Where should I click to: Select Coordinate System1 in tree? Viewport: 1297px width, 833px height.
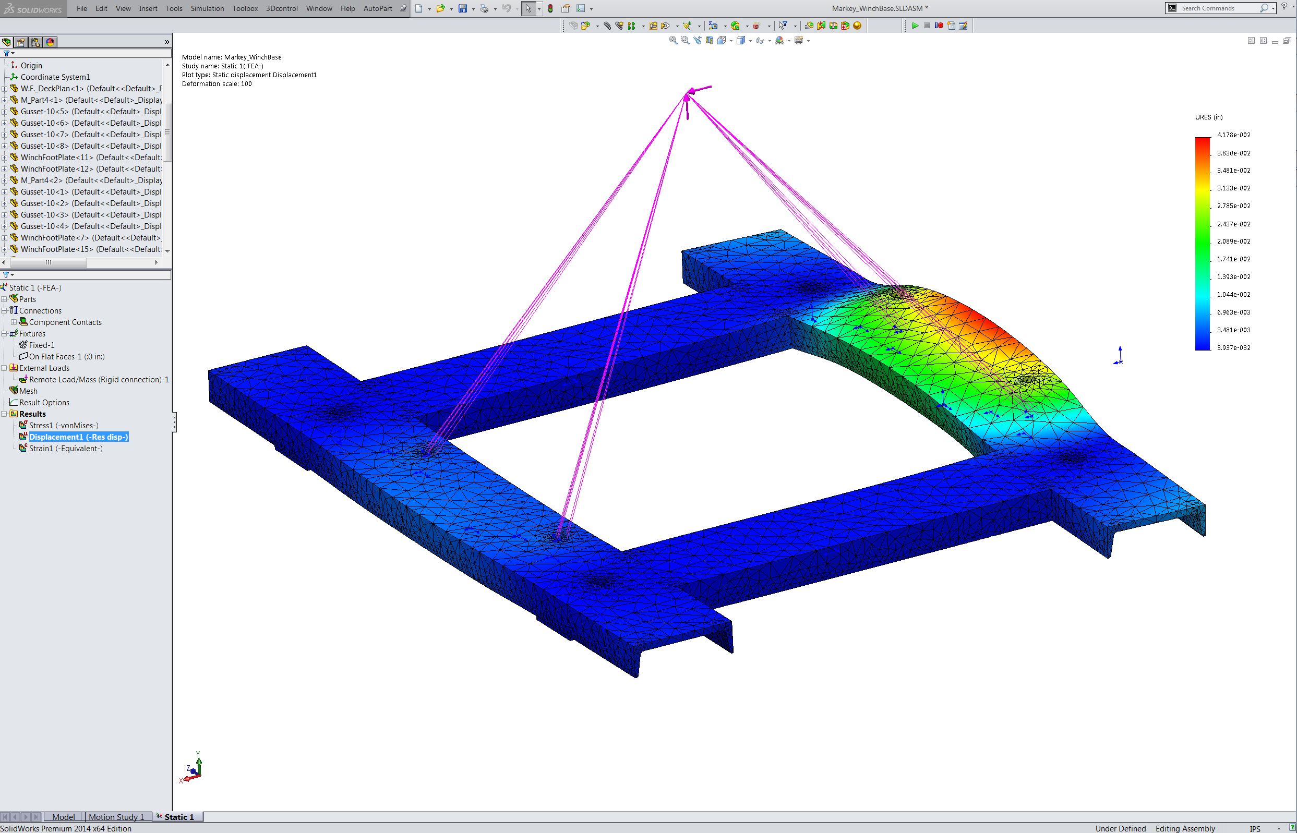click(x=55, y=77)
